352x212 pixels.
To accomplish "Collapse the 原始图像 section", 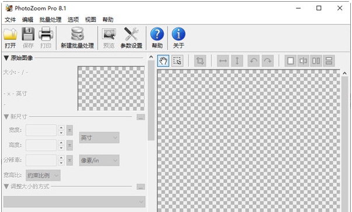I will tap(6, 58).
